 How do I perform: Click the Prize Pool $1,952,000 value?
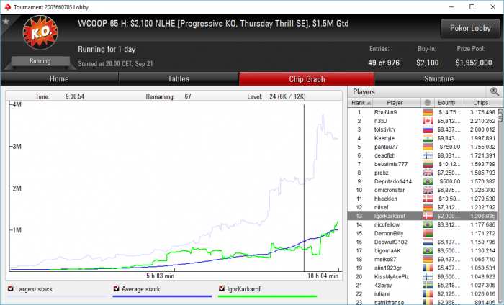(x=474, y=63)
